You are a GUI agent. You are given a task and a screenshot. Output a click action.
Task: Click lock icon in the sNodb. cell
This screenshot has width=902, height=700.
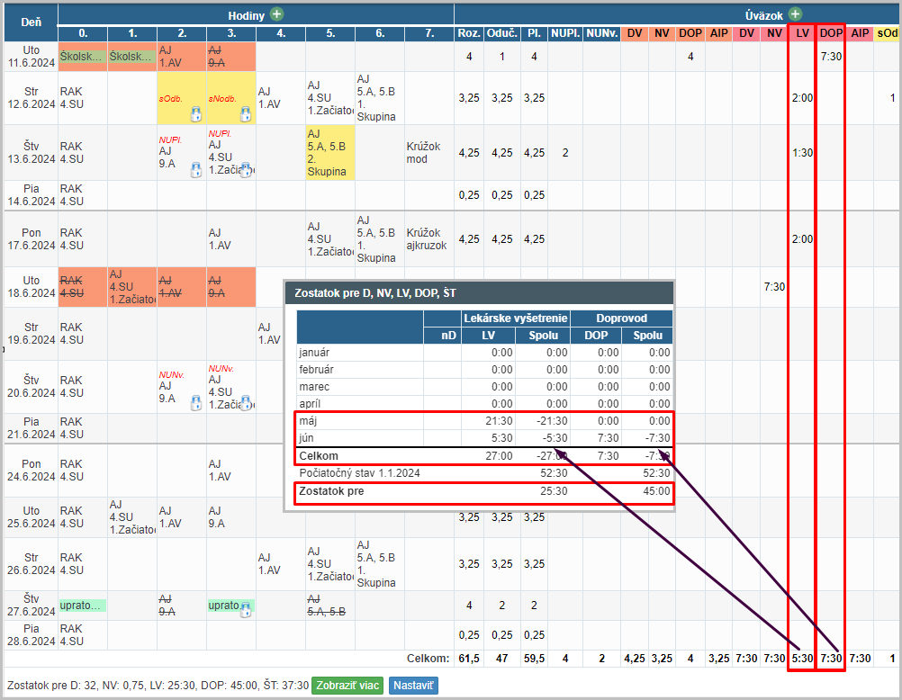pos(245,115)
